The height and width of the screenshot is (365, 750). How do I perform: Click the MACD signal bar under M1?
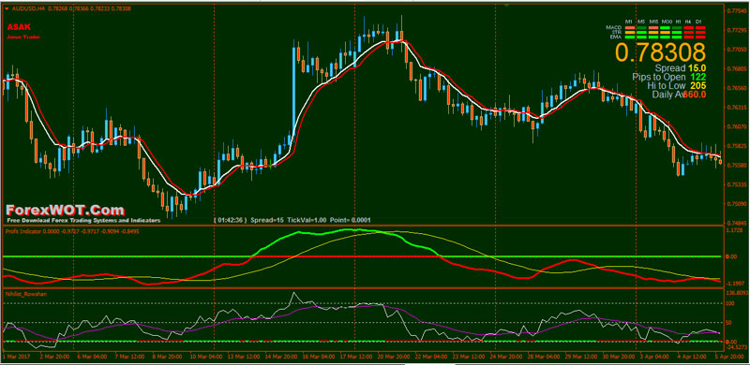(630, 28)
